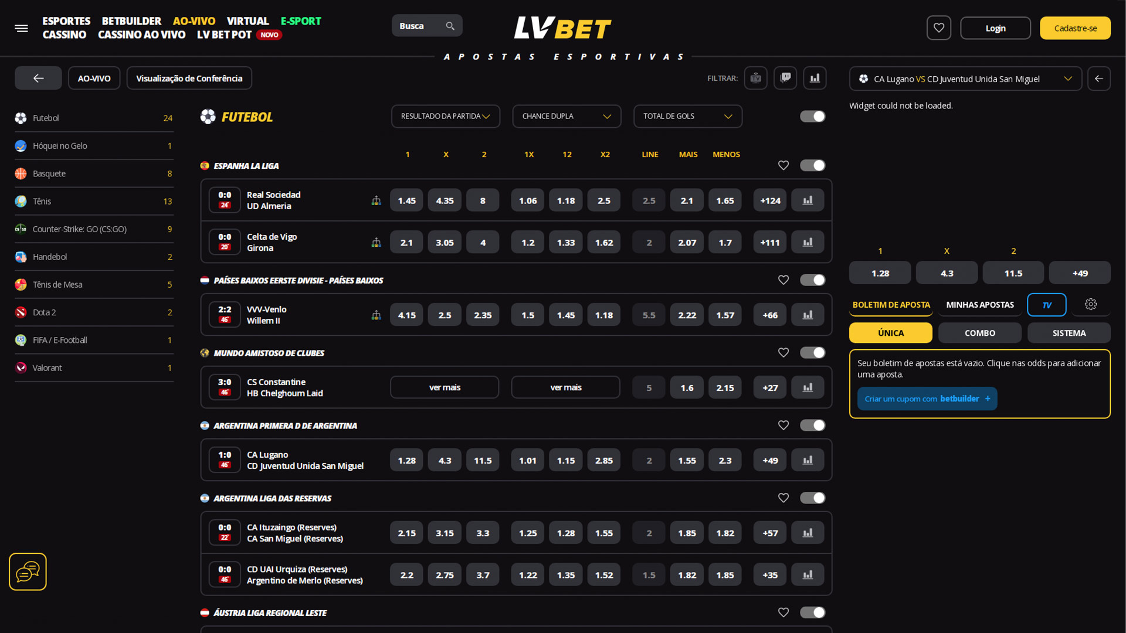Viewport: 1126px width, 633px height.
Task: Open stats for Real Sociedad match
Action: click(x=808, y=200)
